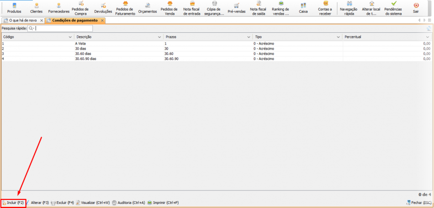Open Contas a receber
The image size is (434, 208).
[x=325, y=8]
